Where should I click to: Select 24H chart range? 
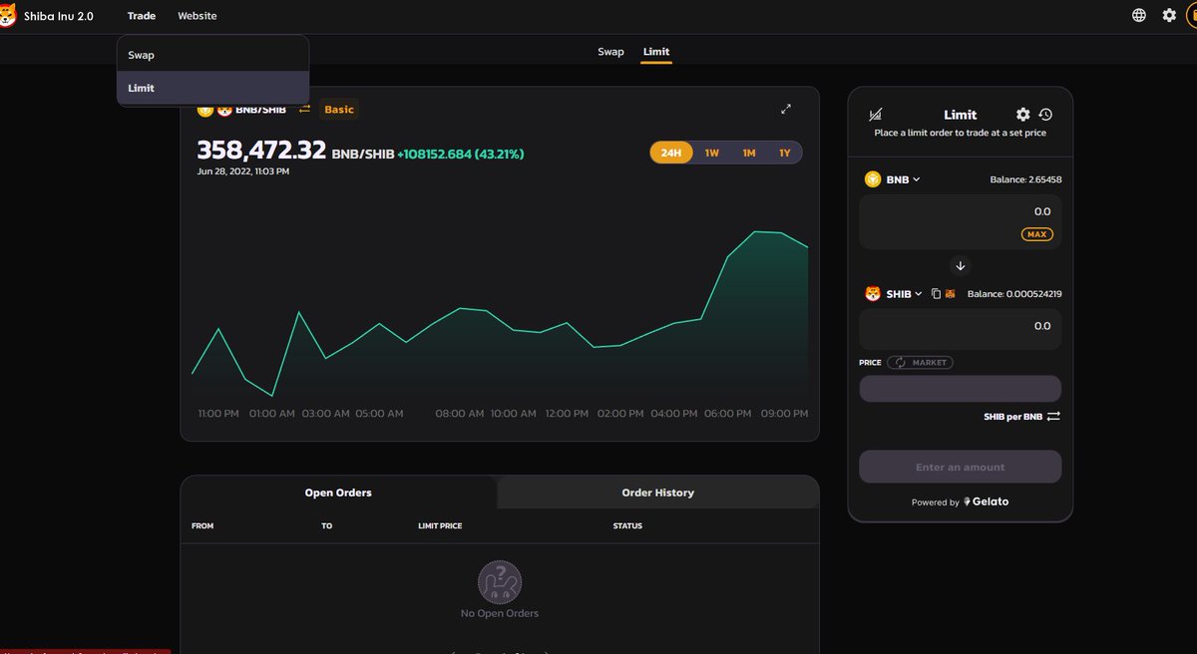671,153
